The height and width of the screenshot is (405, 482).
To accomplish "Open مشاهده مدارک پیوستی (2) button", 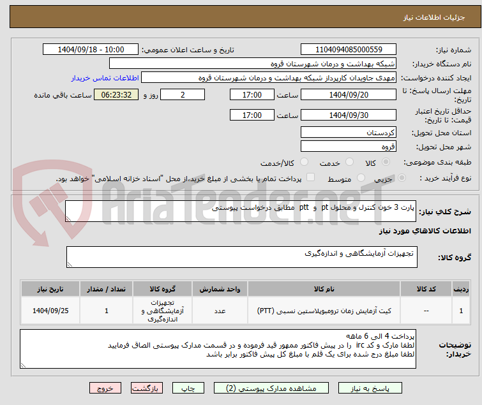I will 271,388.
